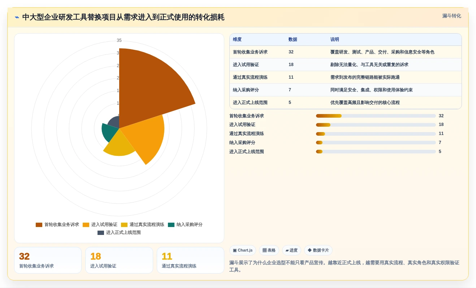
Task: Click description 需求到发布的完整链路能被实际跑通
Action: coord(365,77)
